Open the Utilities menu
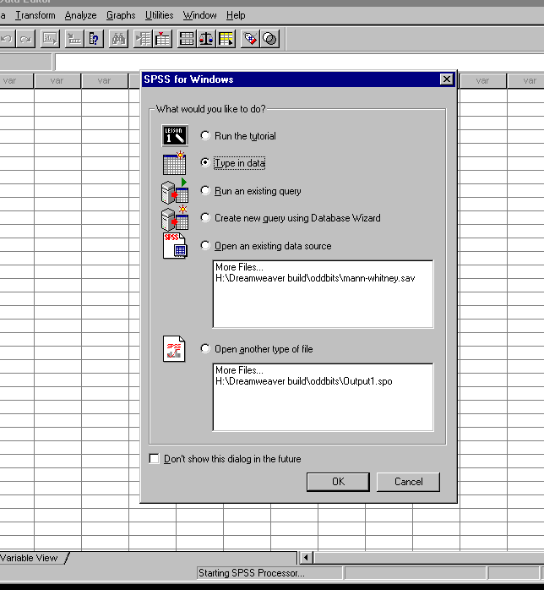The height and width of the screenshot is (590, 544). pyautogui.click(x=159, y=15)
